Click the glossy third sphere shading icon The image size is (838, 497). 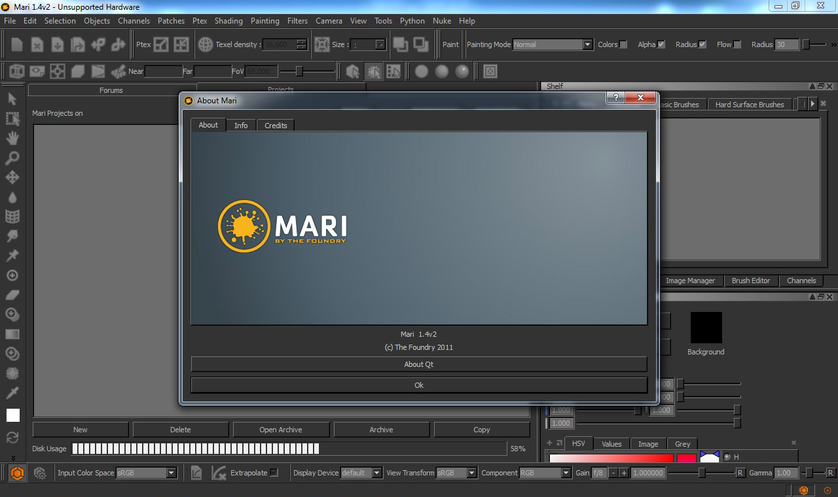pyautogui.click(x=463, y=71)
